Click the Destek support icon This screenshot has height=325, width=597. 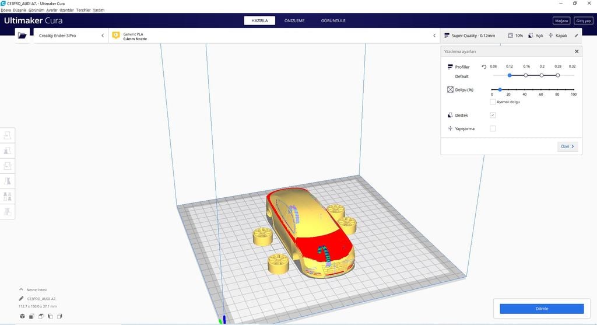pos(450,115)
